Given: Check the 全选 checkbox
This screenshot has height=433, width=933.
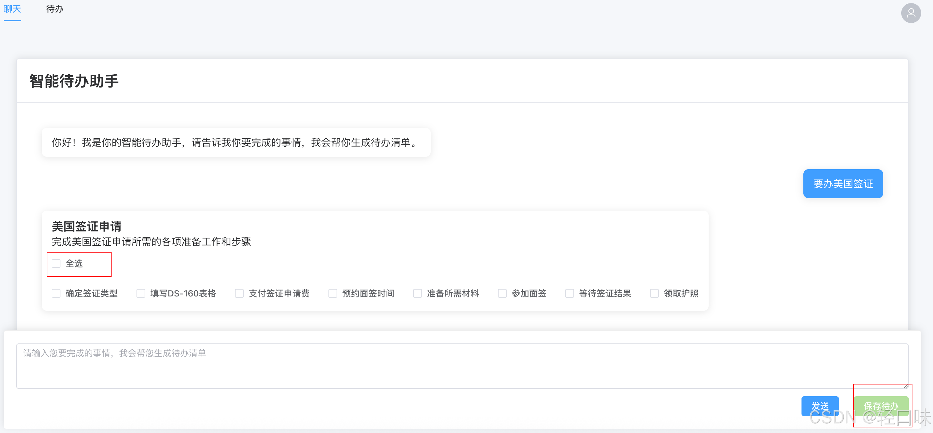Looking at the screenshot, I should coord(56,263).
